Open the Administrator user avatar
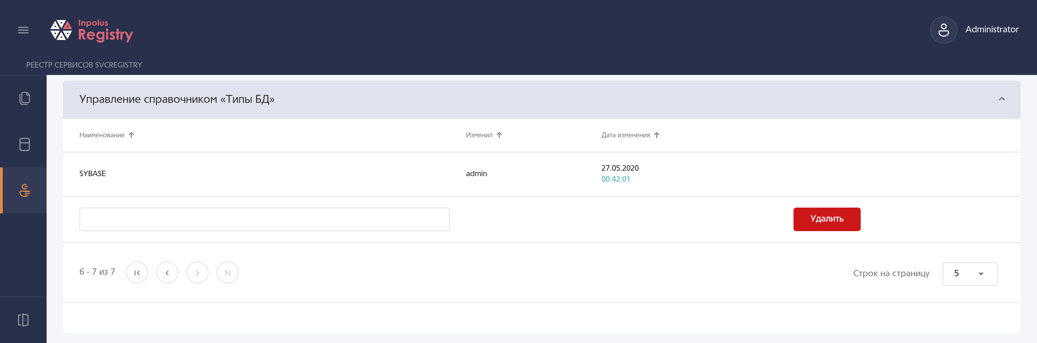The image size is (1037, 343). coord(943,30)
